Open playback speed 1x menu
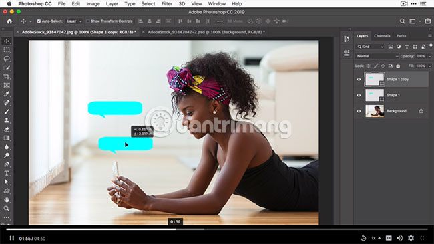 coord(375,238)
